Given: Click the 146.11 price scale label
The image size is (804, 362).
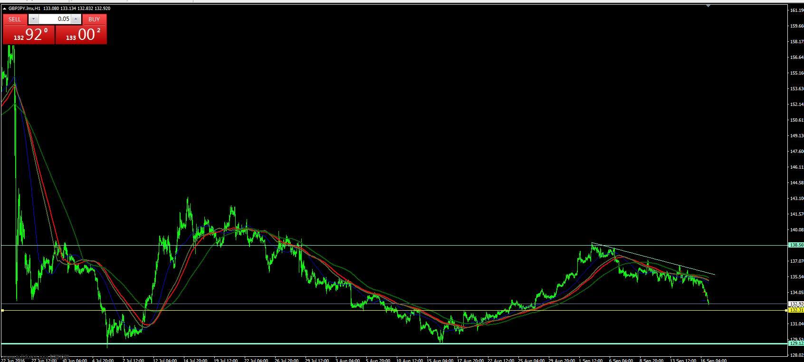Looking at the screenshot, I should (796, 167).
